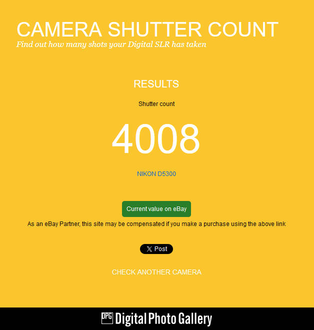Screen dimensions: 314x330
Task: Click the Shutter count label
Action: point(156,104)
